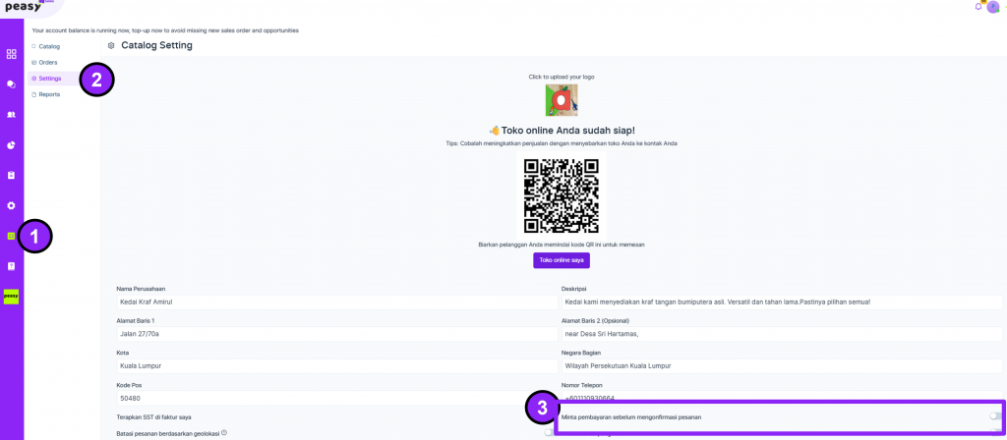Click the geolocation info help icon
The image size is (1007, 440).
pyautogui.click(x=224, y=432)
